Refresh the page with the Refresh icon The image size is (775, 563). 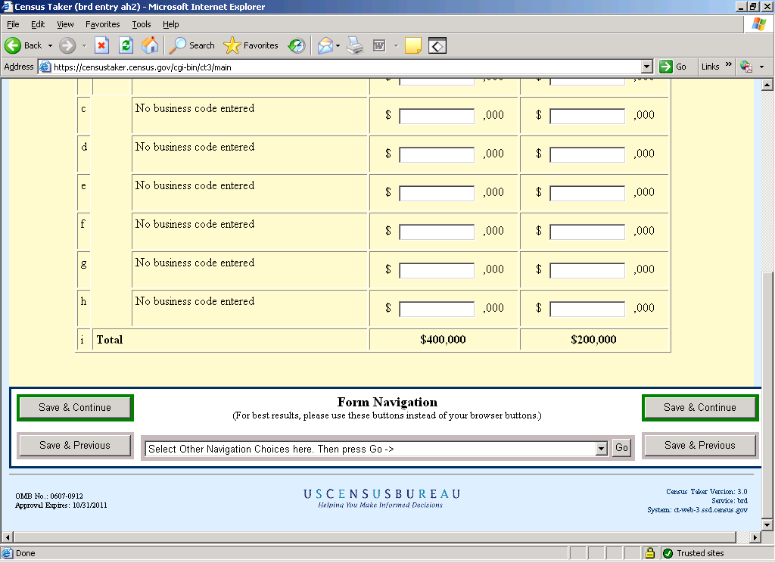126,45
